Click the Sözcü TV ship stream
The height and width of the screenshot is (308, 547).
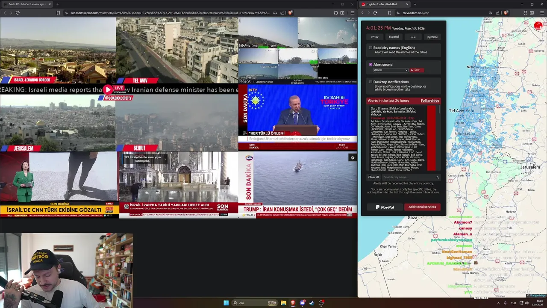click(298, 185)
